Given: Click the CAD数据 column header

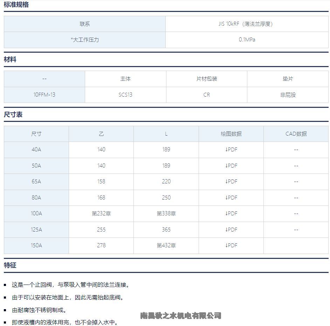Looking at the screenshot, I should tap(296, 134).
